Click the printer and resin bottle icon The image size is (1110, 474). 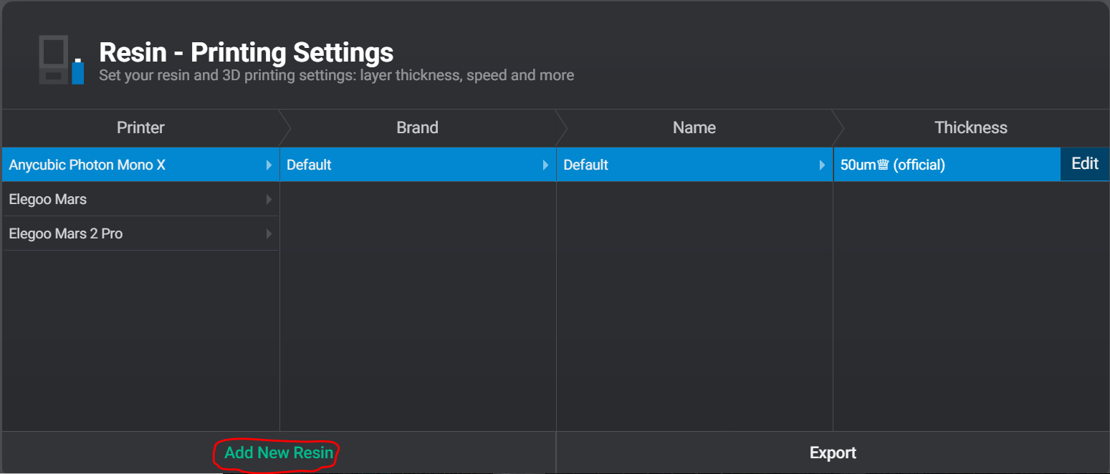[61, 60]
